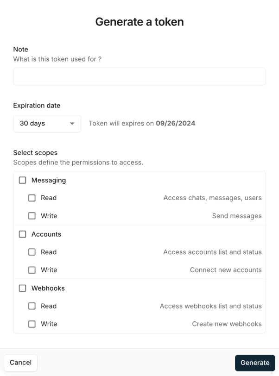Check the Write permission under Messaging
Image resolution: width=279 pixels, height=376 pixels.
pos(32,216)
